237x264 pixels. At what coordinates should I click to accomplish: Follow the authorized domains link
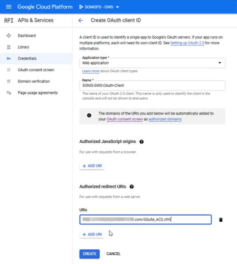pos(165,119)
